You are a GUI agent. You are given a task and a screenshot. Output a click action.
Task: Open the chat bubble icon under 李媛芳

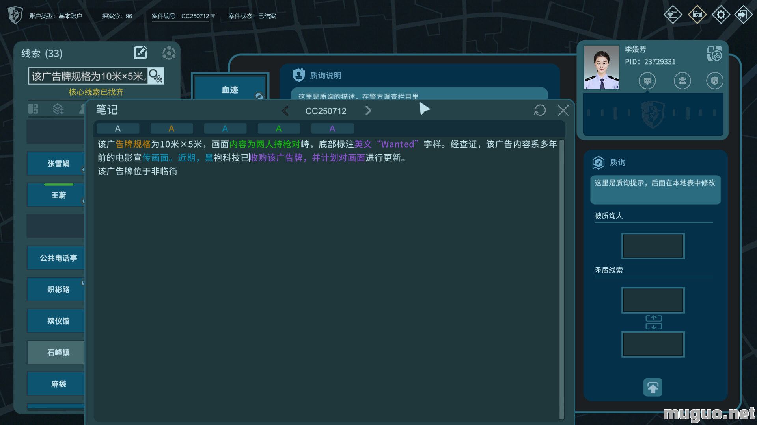click(647, 81)
